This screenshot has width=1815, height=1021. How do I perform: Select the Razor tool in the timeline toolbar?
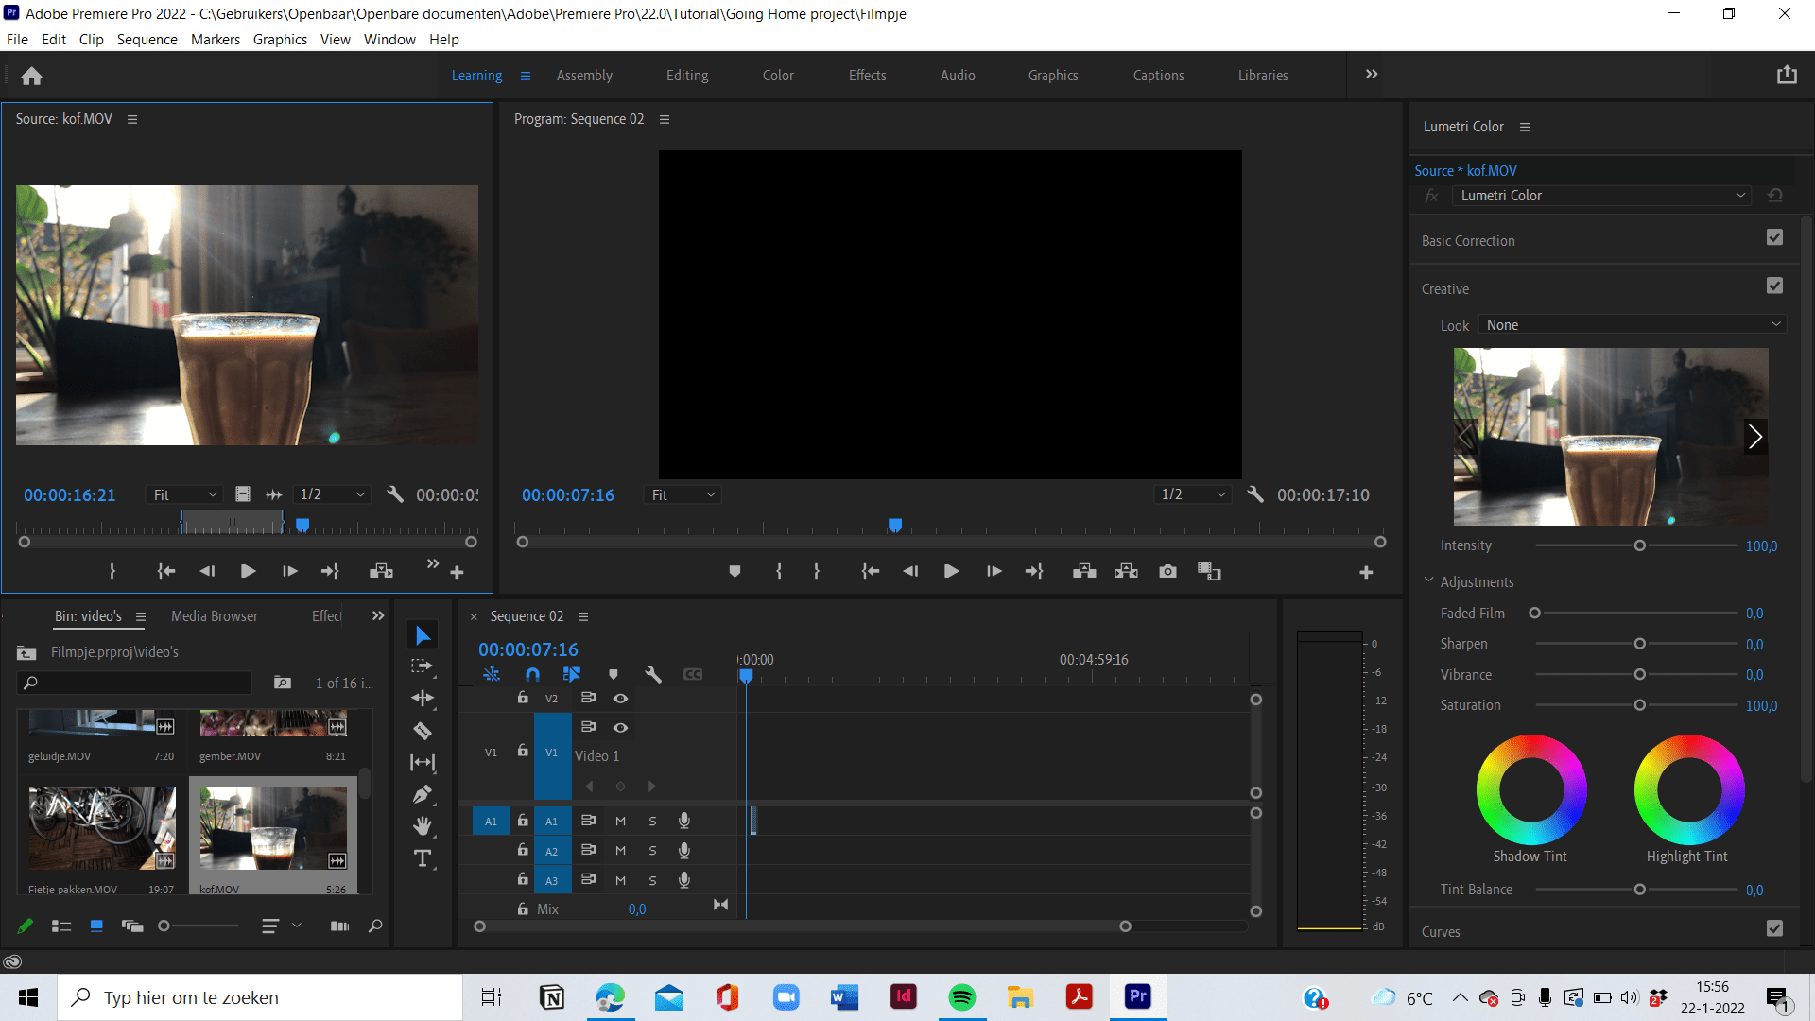point(423,731)
